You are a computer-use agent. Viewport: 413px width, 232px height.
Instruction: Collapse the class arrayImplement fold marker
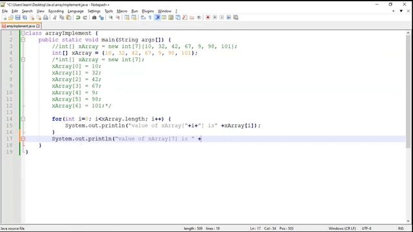(x=23, y=33)
